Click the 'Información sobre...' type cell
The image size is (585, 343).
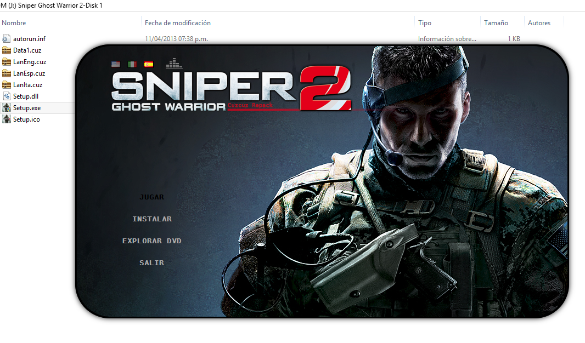[x=447, y=39]
